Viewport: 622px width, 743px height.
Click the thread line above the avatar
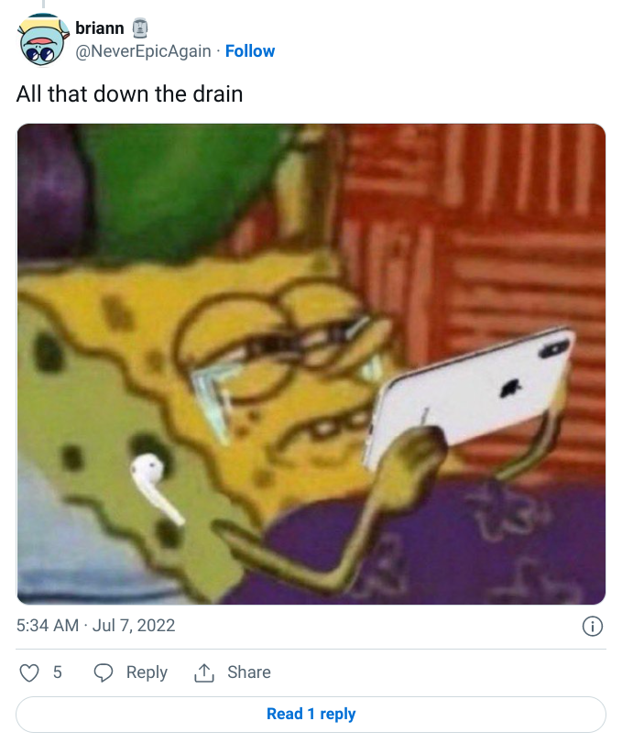pos(43,4)
